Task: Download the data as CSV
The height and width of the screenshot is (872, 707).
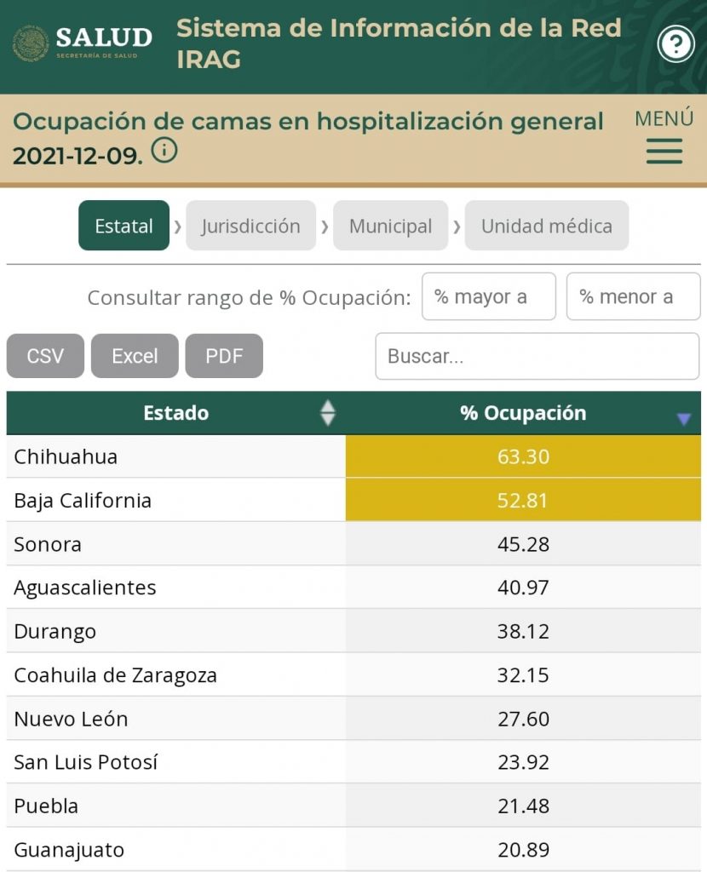Action: 44,355
